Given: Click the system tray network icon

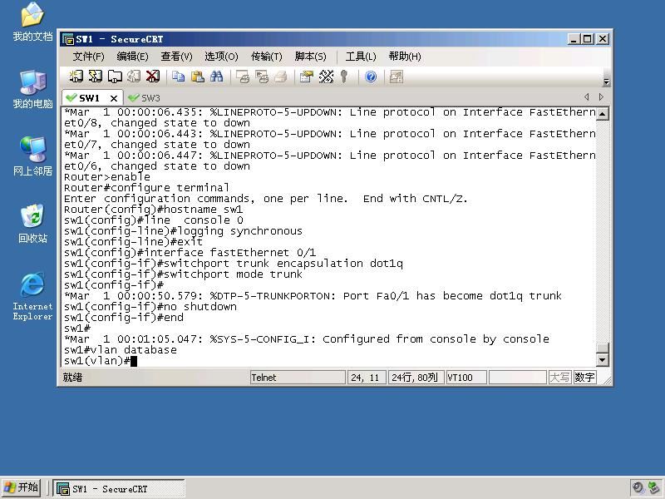Looking at the screenshot, I should click(653, 487).
